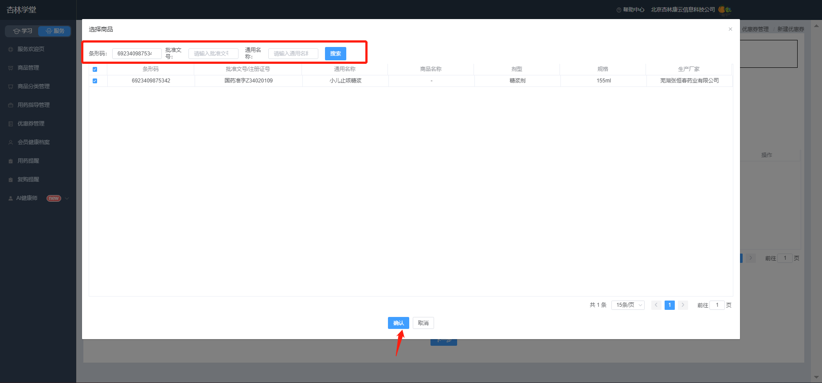
Task: Open the user avatar in top bar
Action: tap(724, 10)
